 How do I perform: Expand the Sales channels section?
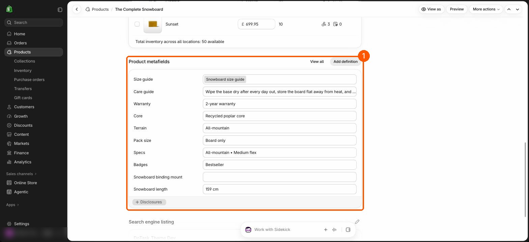(21, 174)
